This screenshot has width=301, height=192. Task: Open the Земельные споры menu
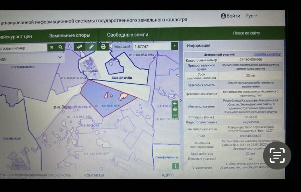(x=70, y=35)
